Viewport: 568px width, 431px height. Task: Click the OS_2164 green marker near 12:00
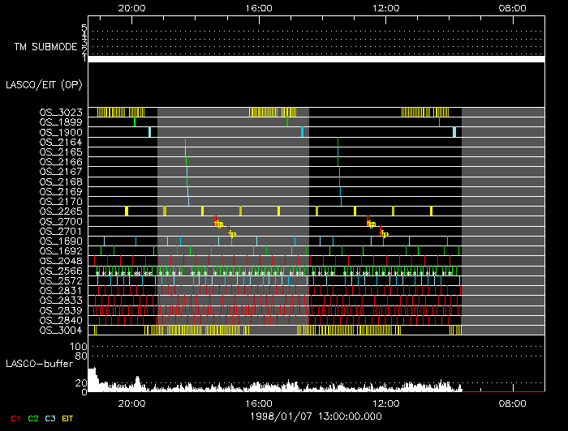[x=338, y=142]
